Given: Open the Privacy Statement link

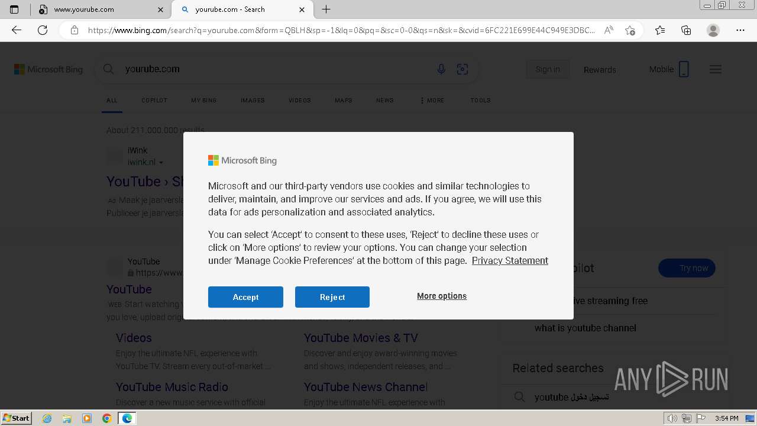Looking at the screenshot, I should [x=510, y=260].
